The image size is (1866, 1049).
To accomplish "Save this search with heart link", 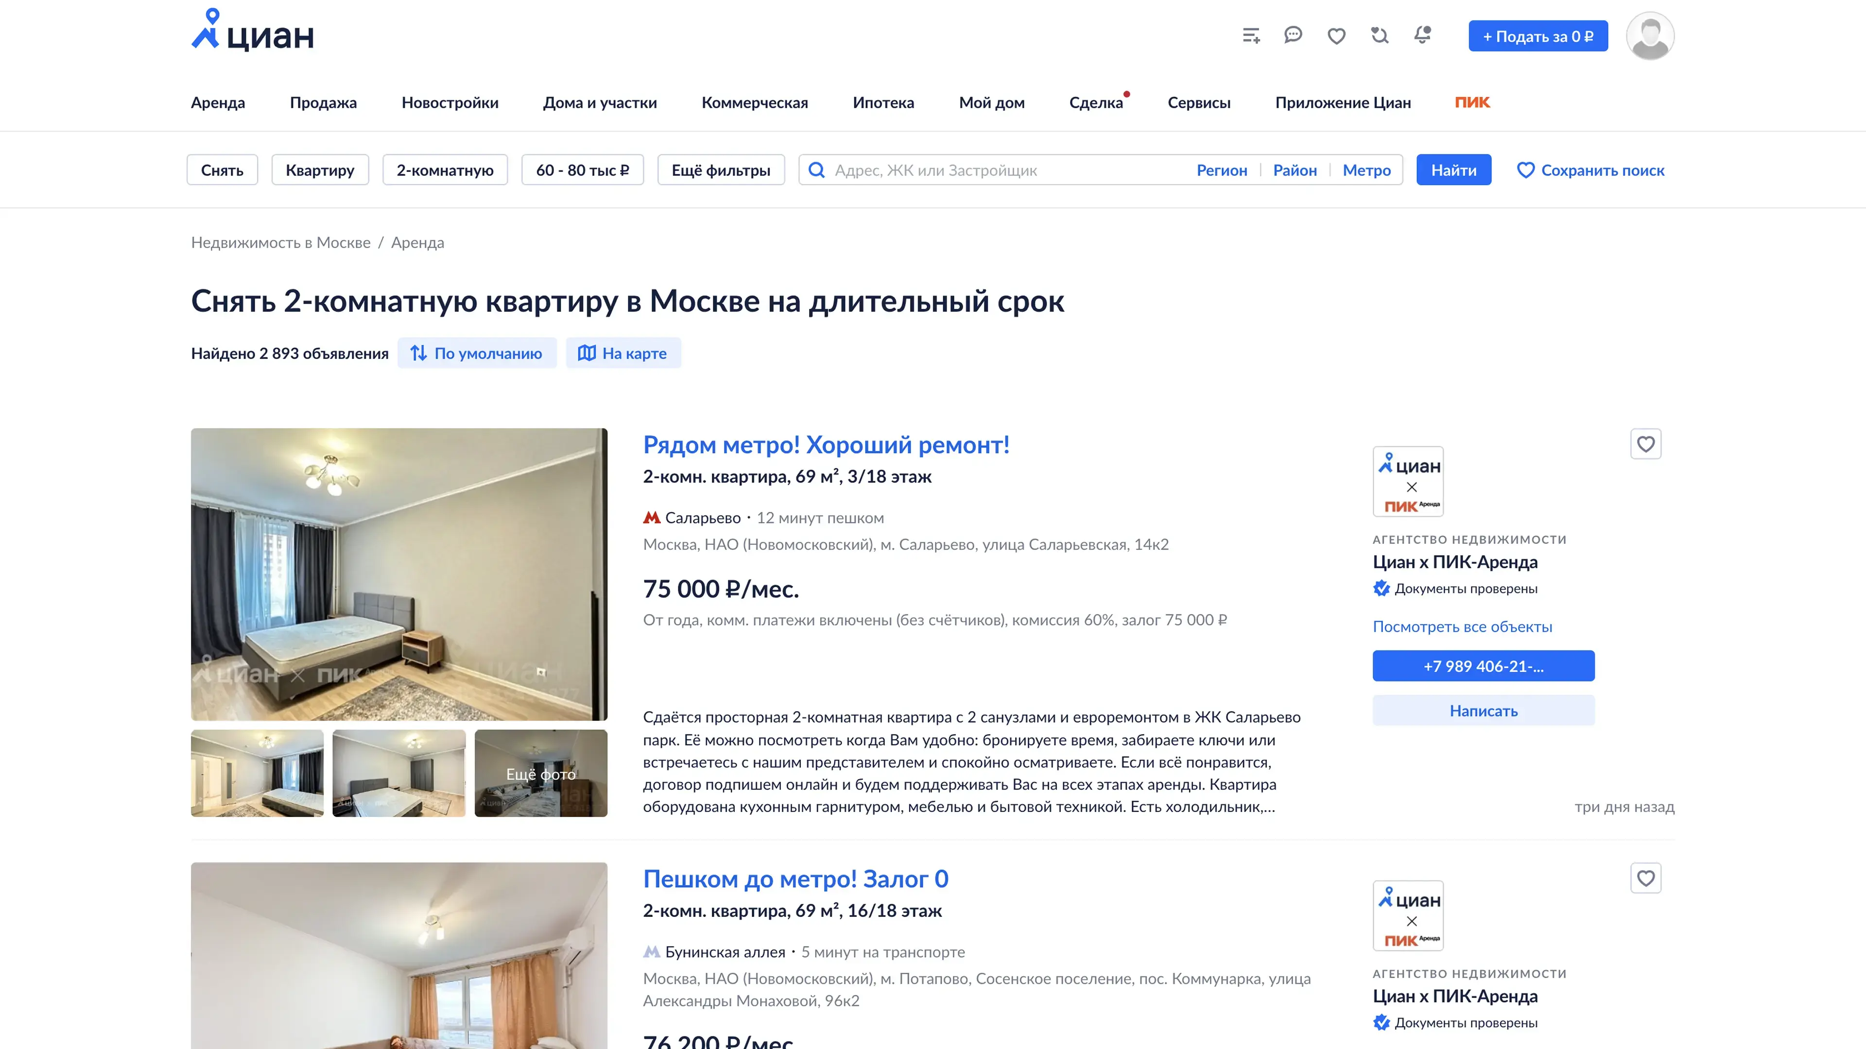I will tap(1591, 170).
